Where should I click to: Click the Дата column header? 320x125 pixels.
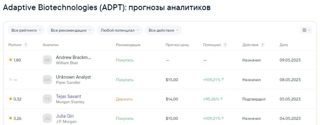[x=284, y=45]
